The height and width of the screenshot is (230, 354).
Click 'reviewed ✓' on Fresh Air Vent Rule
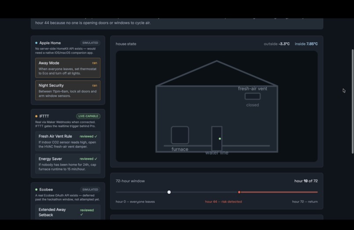tap(88, 137)
